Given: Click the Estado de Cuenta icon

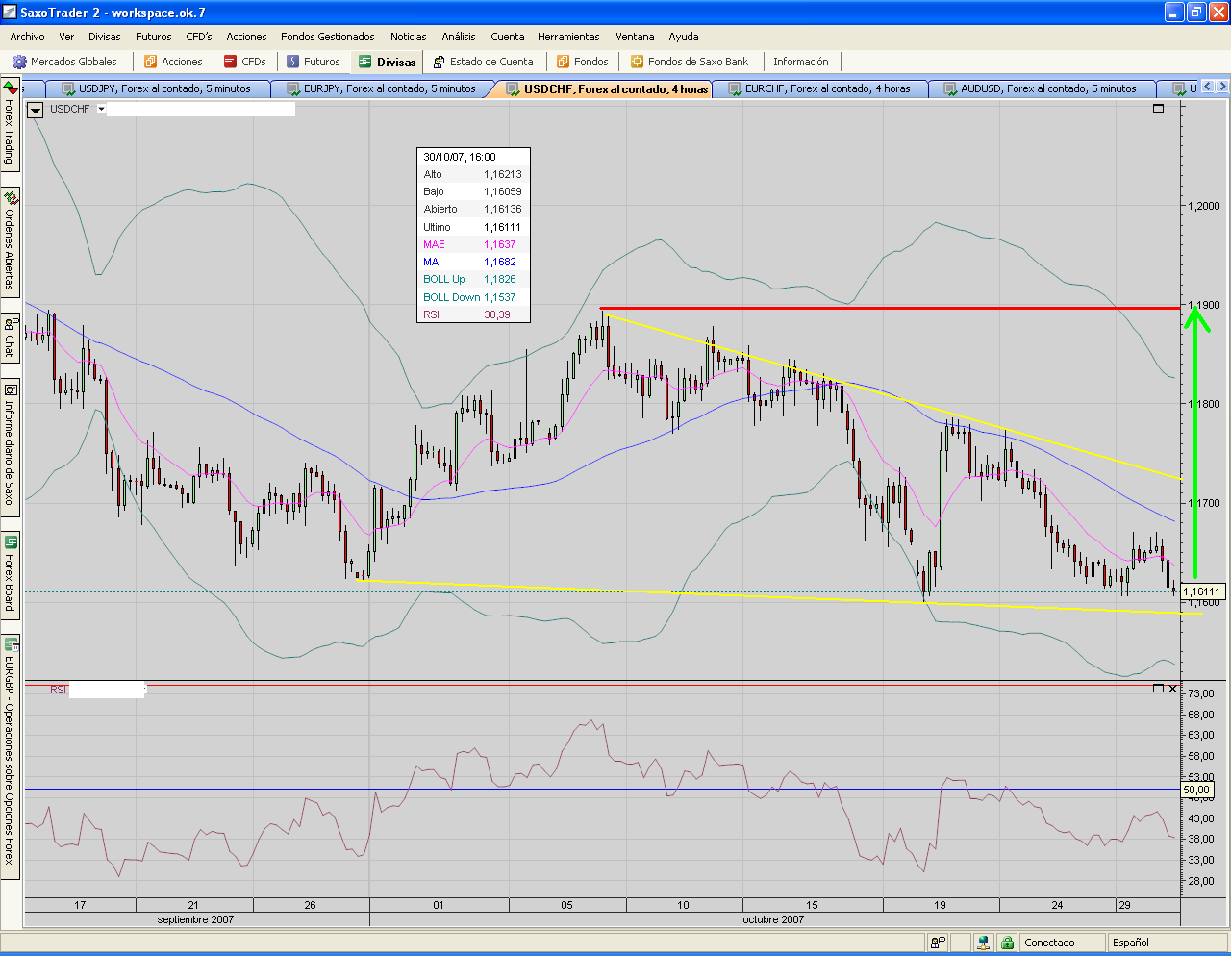Looking at the screenshot, I should pyautogui.click(x=439, y=62).
